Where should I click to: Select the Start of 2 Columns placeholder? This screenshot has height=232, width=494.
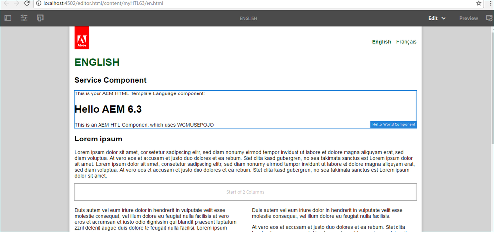[x=245, y=192]
